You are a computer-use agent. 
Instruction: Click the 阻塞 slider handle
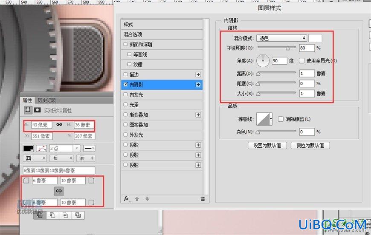click(258, 84)
